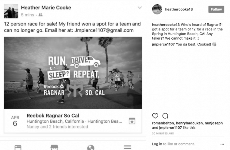This screenshot has width=230, height=150.
Task: Open heathercooke13 username in the header
Action: (179, 9)
